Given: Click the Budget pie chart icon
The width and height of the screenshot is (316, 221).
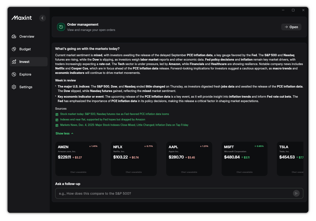Looking at the screenshot, I should [x=14, y=49].
